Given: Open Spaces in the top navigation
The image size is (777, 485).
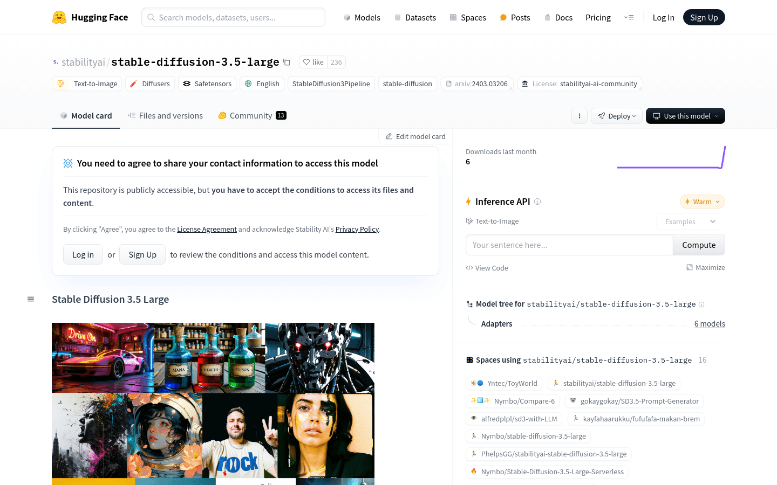Looking at the screenshot, I should [468, 17].
